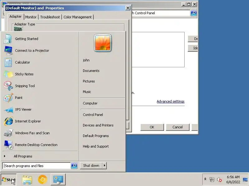249x186 pixels.
Task: Open Windows Explorer folder taskbar icon
Action: [x=27, y=179]
